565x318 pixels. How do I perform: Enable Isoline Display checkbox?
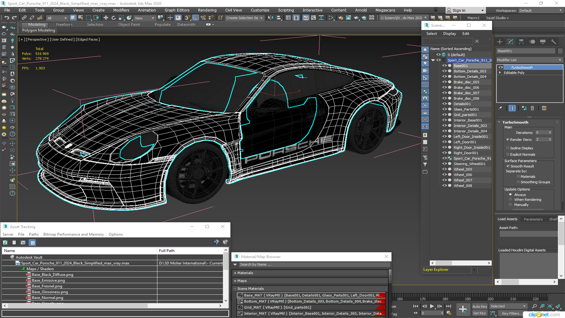pos(508,148)
